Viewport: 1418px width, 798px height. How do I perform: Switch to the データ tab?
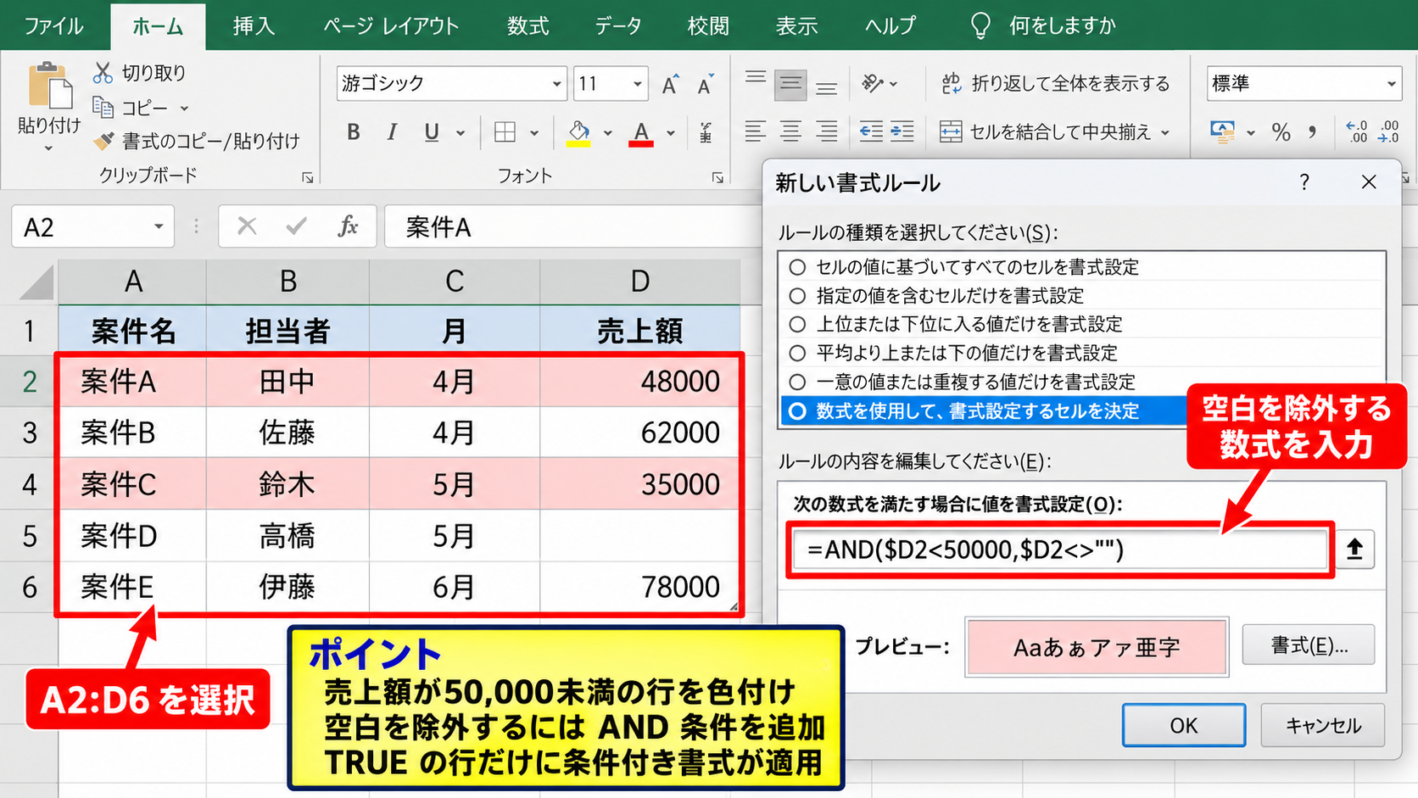(x=617, y=26)
